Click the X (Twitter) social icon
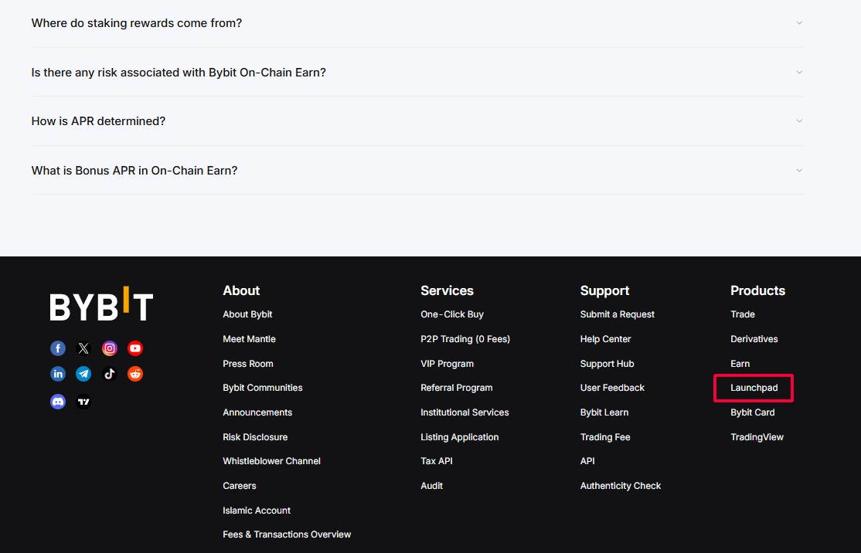 [83, 348]
